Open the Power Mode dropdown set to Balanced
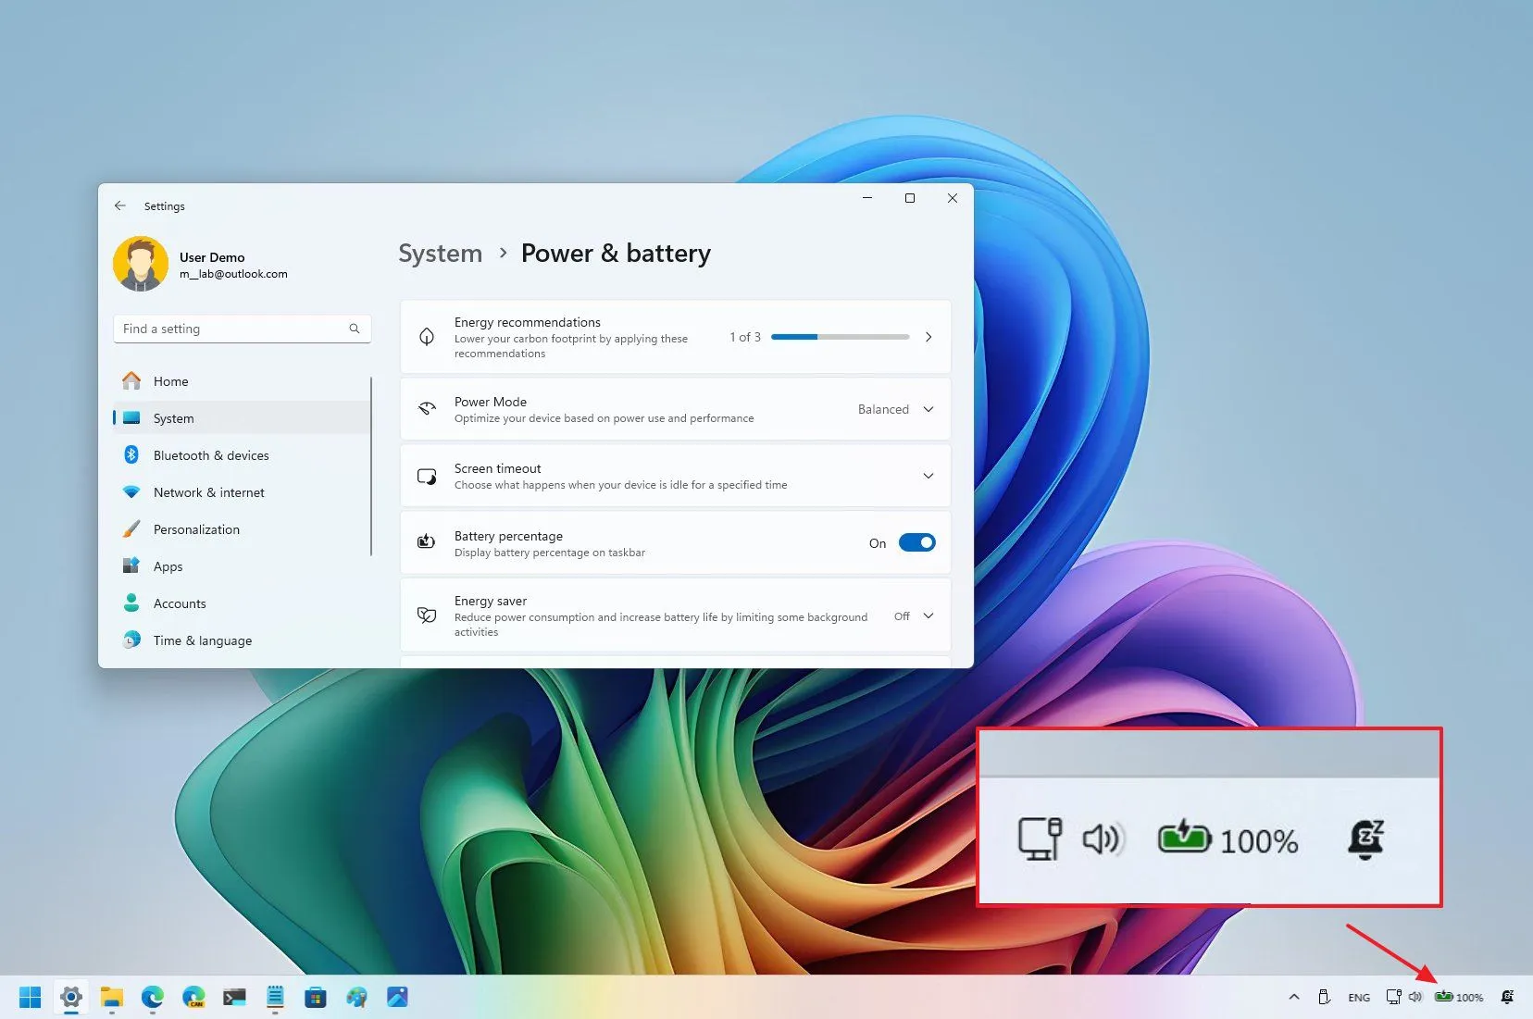Viewport: 1533px width, 1019px height. [x=928, y=408]
